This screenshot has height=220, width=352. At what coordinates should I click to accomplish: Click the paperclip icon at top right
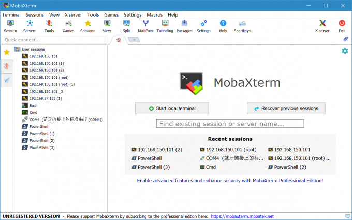(346, 39)
